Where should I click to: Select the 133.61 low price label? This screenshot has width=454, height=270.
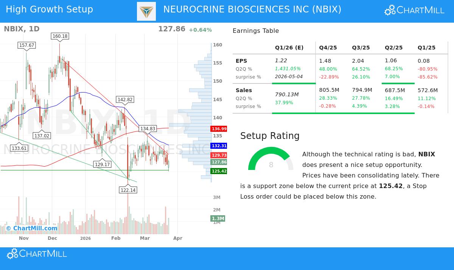(19, 148)
